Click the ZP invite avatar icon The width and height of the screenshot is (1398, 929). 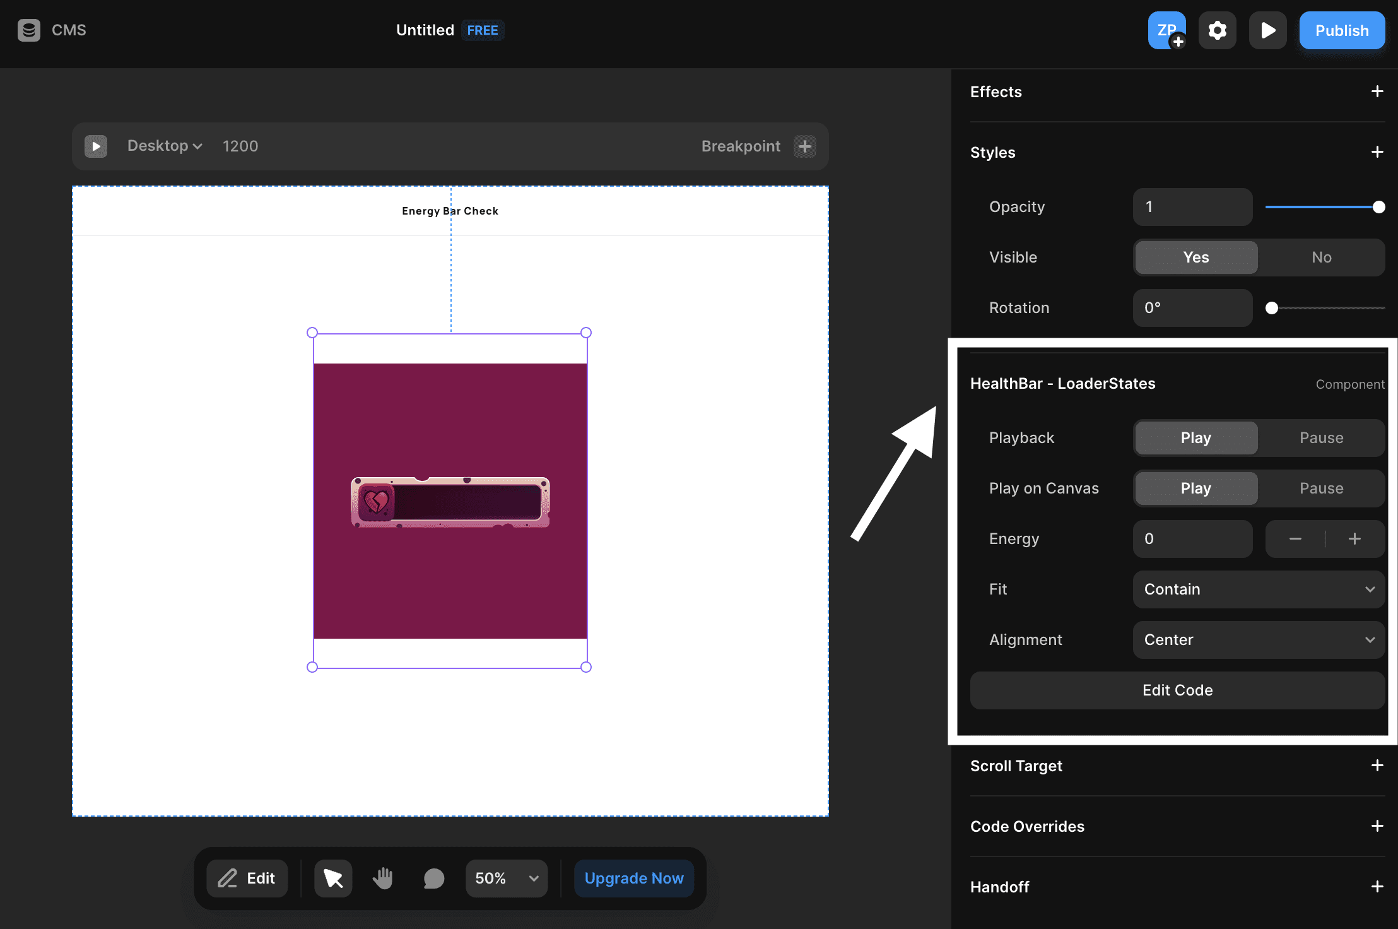click(1166, 30)
